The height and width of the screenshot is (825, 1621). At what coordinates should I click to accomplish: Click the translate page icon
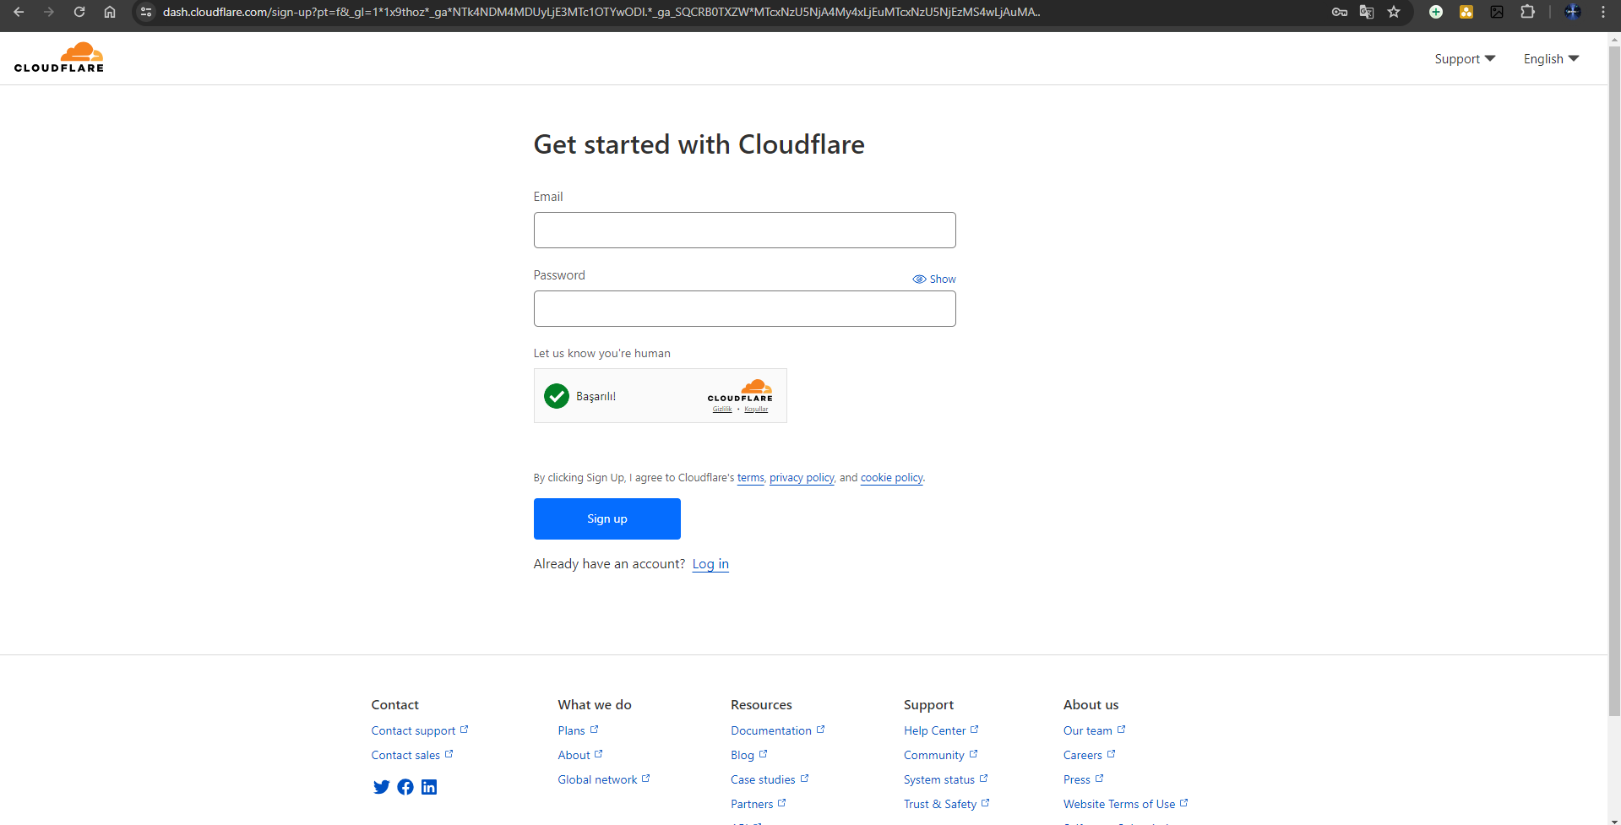tap(1367, 12)
